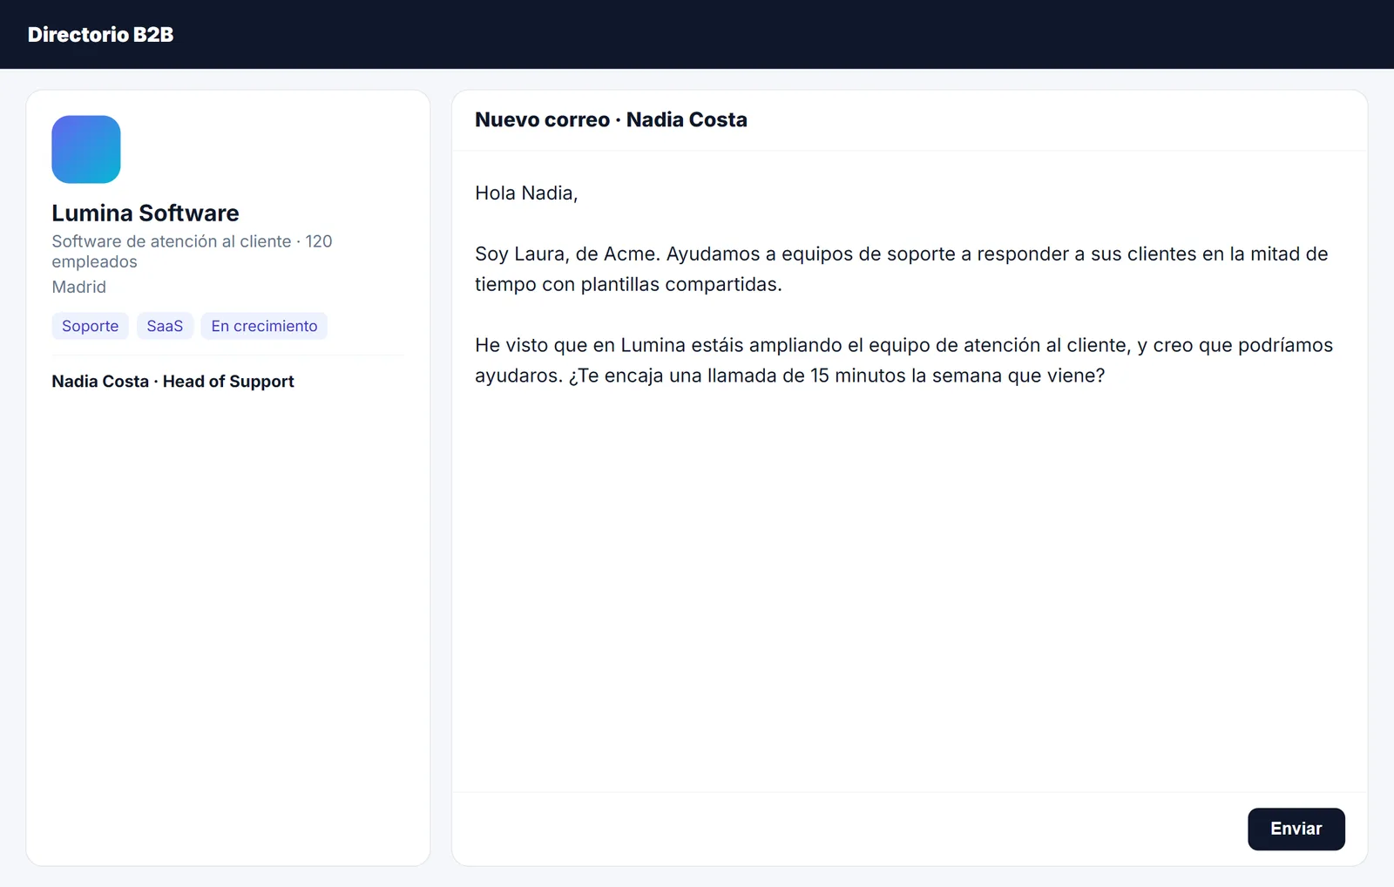Select the Lumina Software logo icon
Viewport: 1394px width, 887px height.
(x=86, y=149)
